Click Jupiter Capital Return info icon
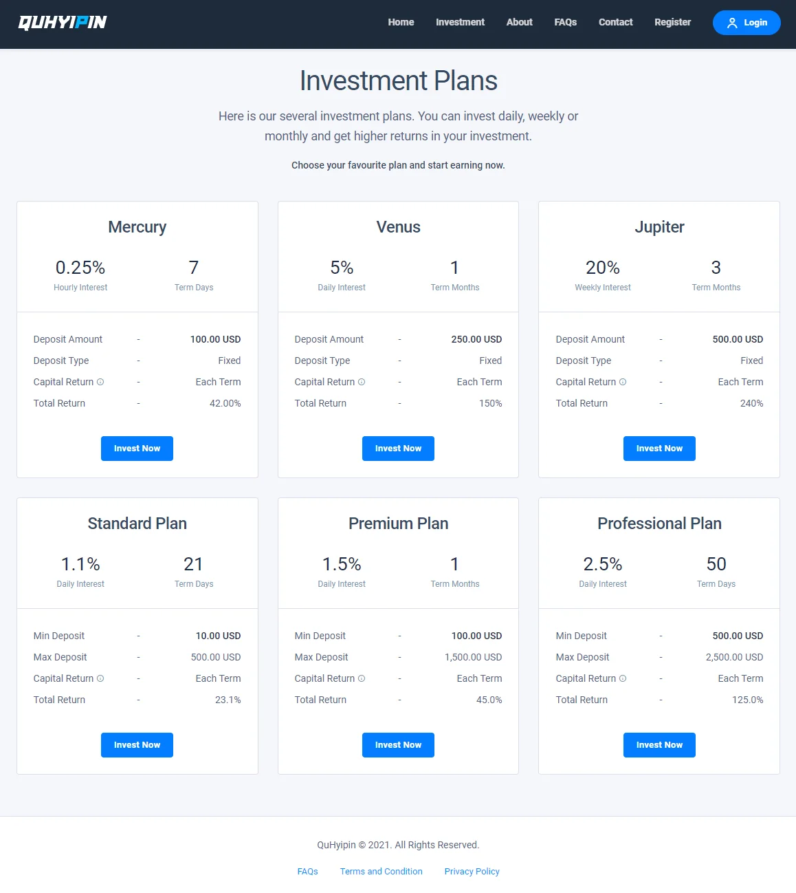Screen dimensions: 796x893 coord(623,382)
